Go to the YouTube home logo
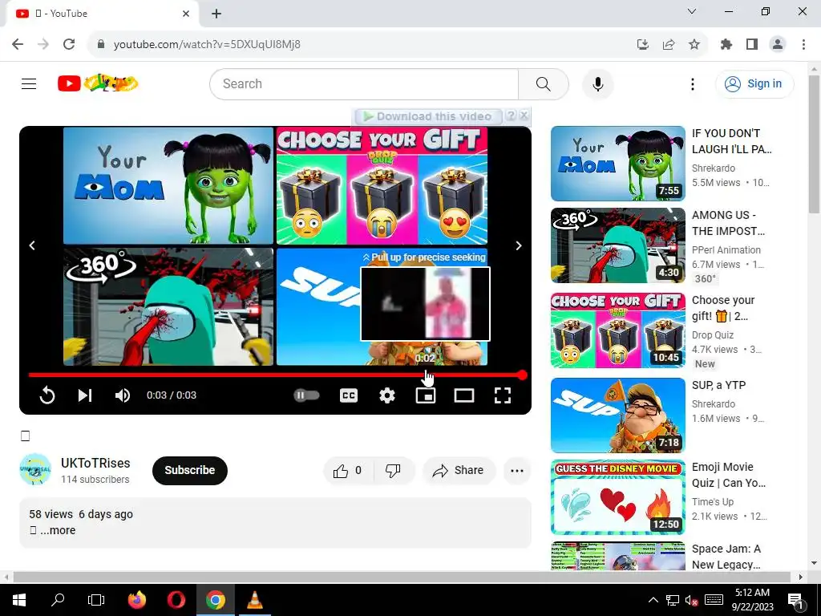Viewport: 821px width, 616px height. 98,83
